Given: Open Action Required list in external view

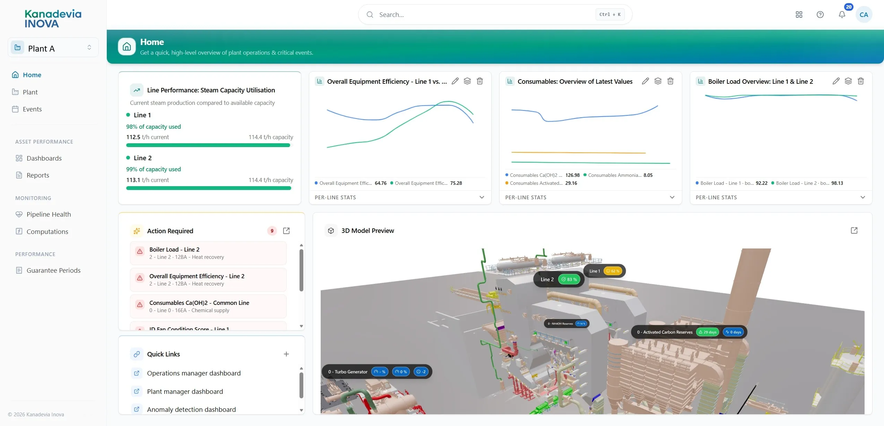Looking at the screenshot, I should 286,231.
